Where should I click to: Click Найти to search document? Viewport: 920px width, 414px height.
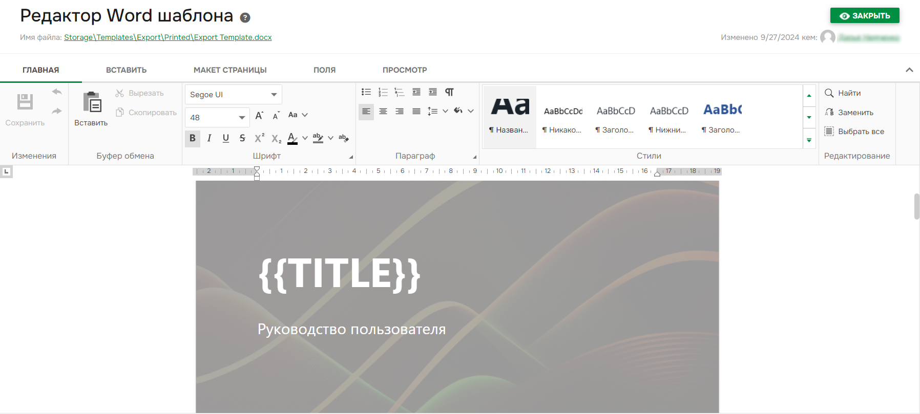[x=843, y=93]
